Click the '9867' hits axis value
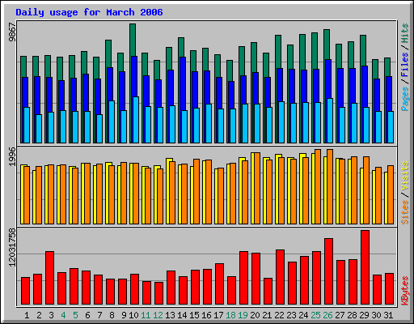This screenshot has height=324, width=414. click(12, 32)
